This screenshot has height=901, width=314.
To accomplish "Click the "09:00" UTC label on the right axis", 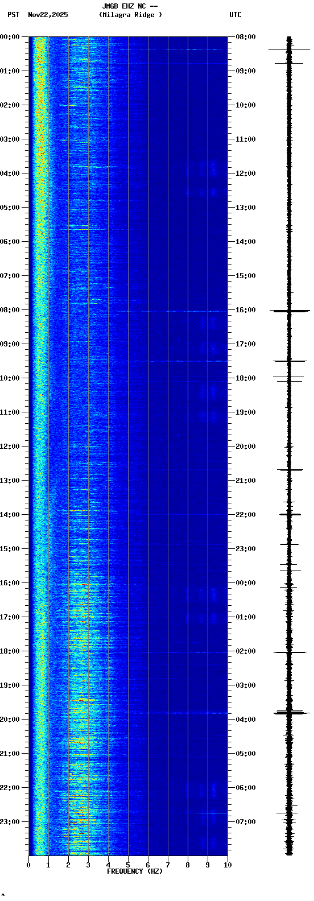I will pos(246,71).
